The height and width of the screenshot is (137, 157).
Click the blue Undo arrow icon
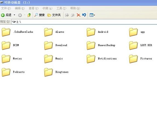[x=84, y=15]
